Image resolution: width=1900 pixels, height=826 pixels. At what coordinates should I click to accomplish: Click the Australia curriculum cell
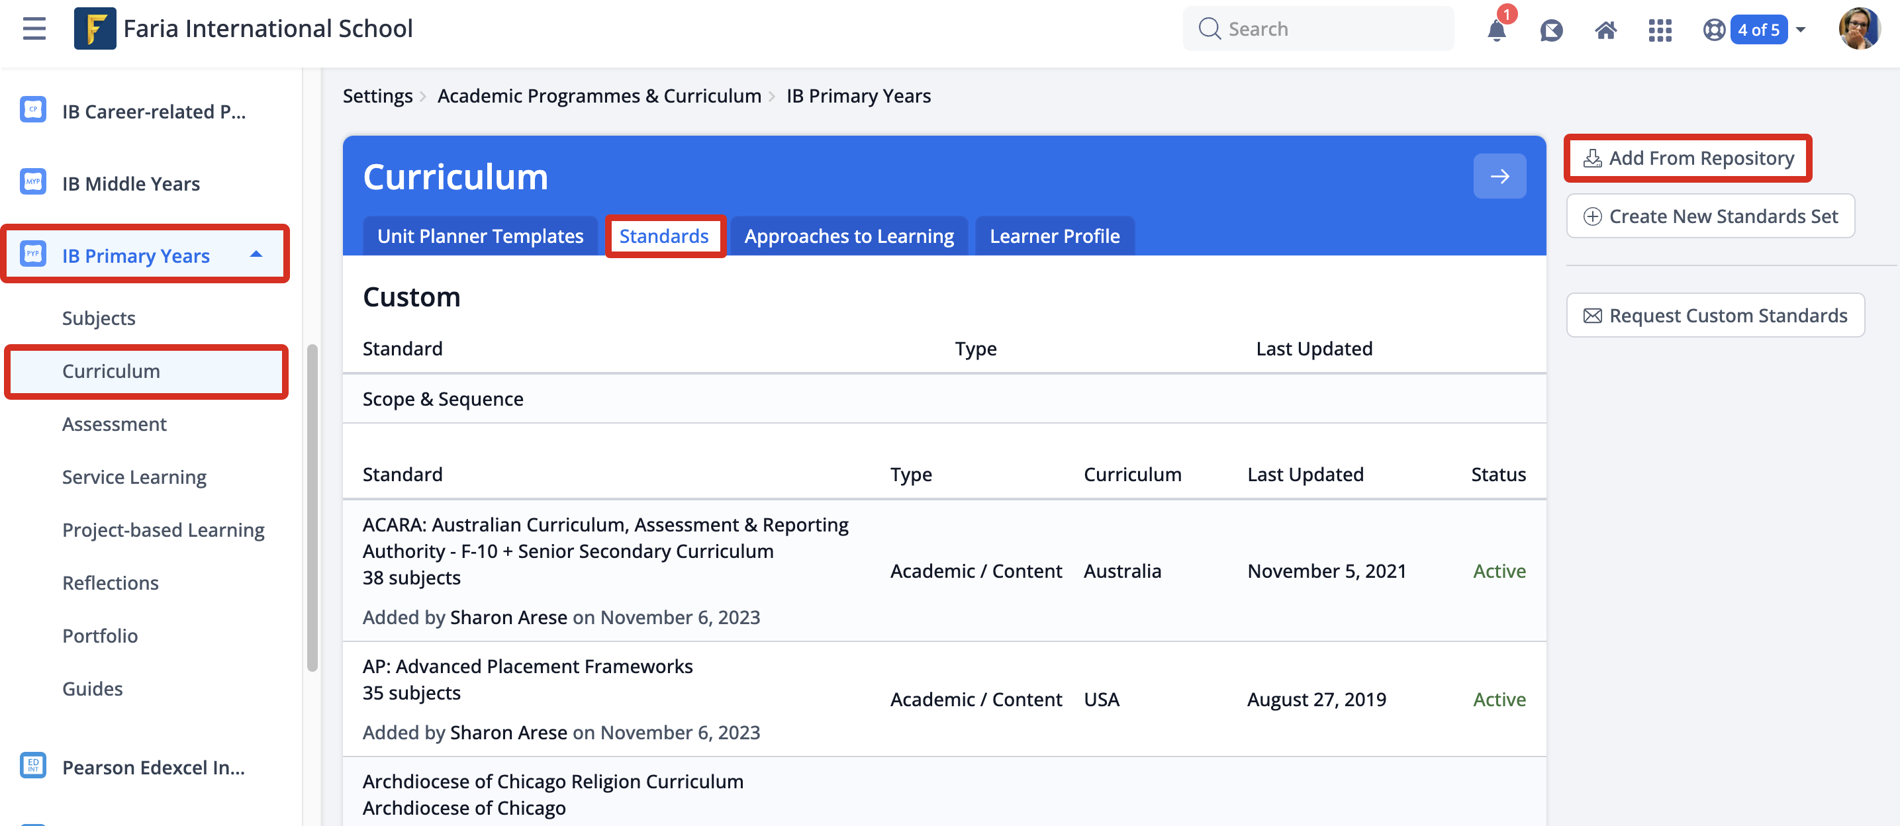1122,571
